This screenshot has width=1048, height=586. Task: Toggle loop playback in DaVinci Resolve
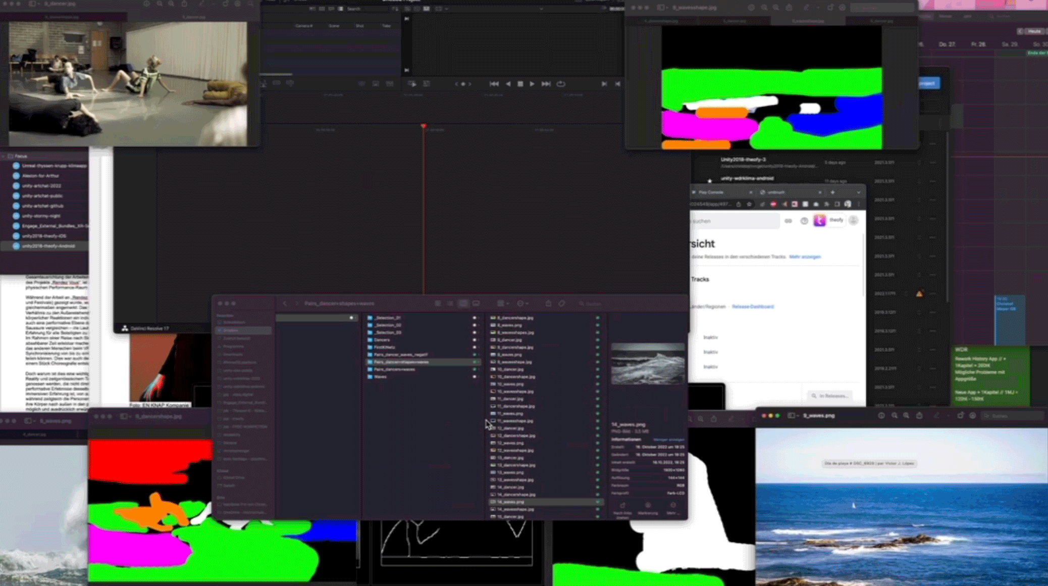coord(561,84)
